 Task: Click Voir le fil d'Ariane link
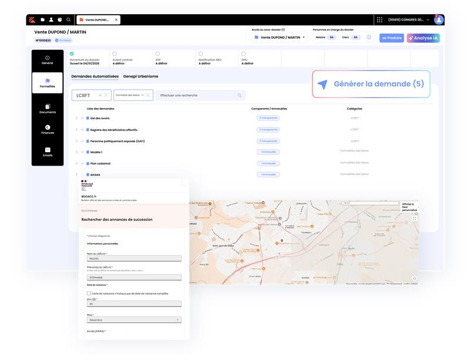pos(89,211)
